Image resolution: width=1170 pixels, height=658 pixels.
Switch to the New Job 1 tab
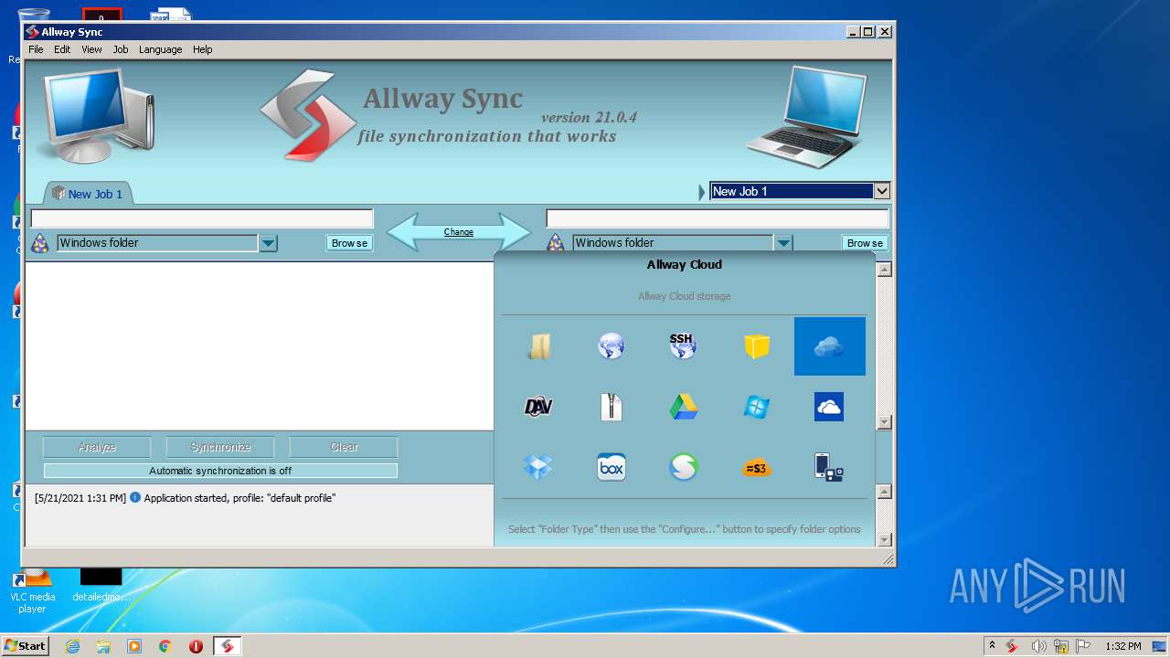[x=88, y=194]
